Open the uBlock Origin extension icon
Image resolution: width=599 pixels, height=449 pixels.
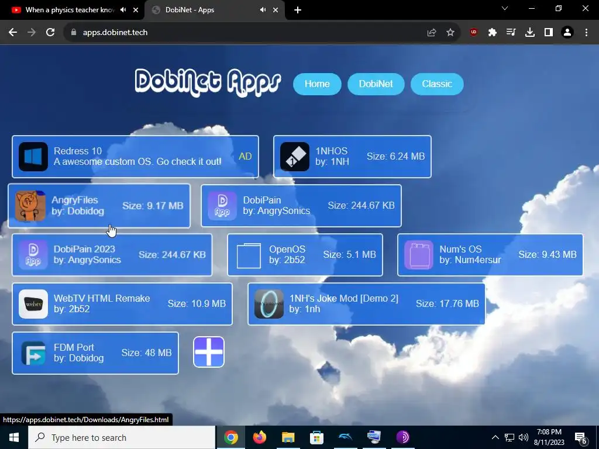coord(474,33)
